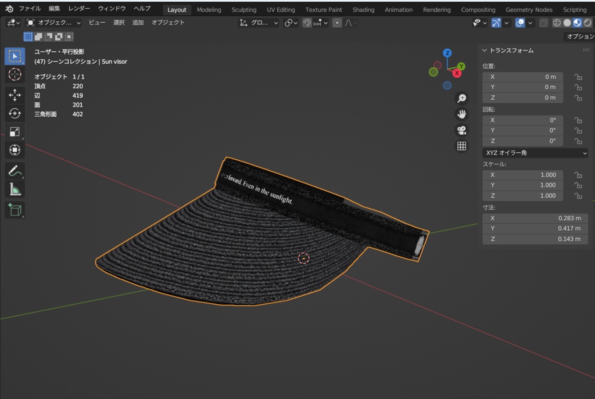Select the Scale tool

15,132
